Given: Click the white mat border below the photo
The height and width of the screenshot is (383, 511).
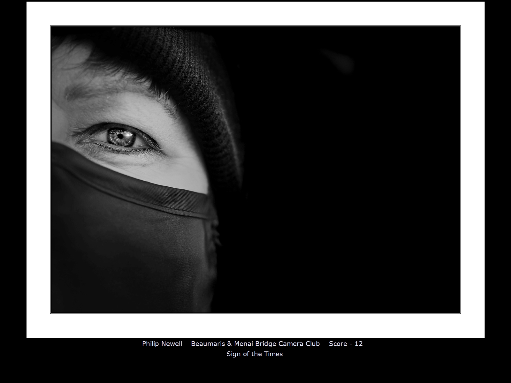Looking at the screenshot, I should click(256, 326).
